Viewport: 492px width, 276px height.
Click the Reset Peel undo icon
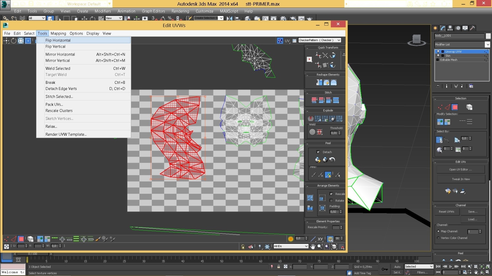[x=332, y=160]
